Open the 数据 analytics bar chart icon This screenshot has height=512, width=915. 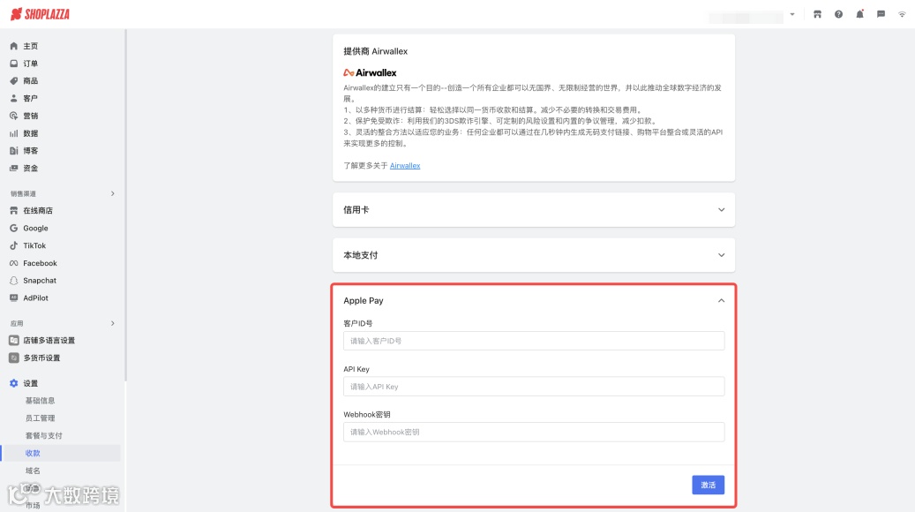point(14,133)
